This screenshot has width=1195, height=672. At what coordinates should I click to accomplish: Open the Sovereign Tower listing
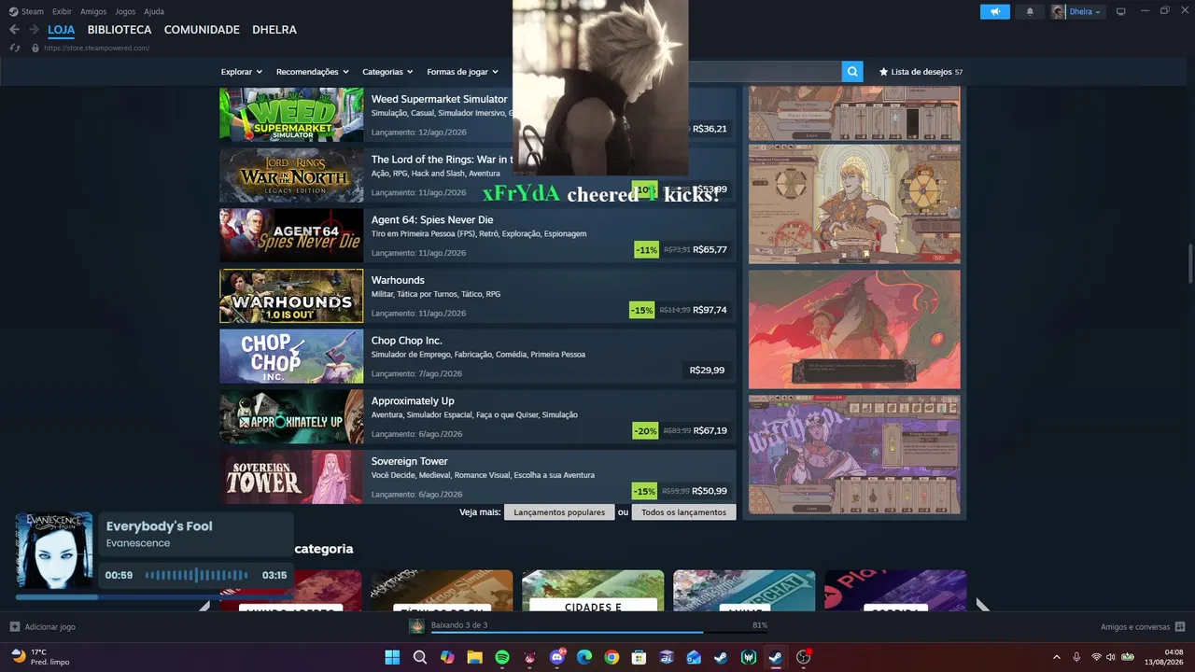[478, 477]
